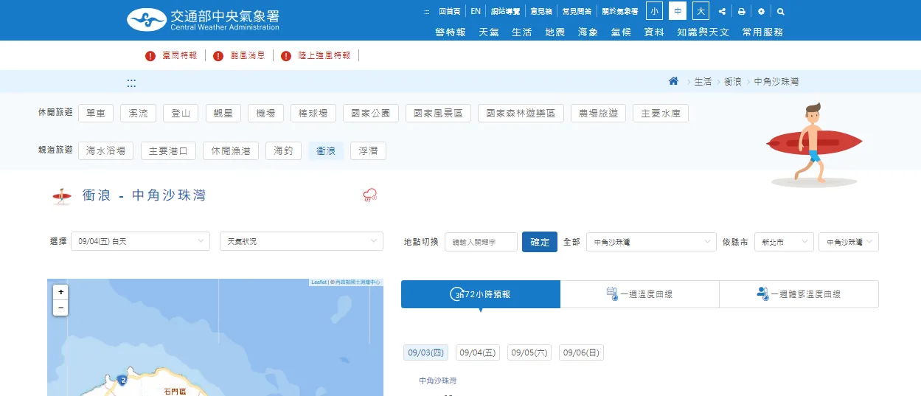Screen dimensions: 921x396
Task: Open the rightmost 中角沙珠灣 spot dropdown
Action: coord(849,242)
